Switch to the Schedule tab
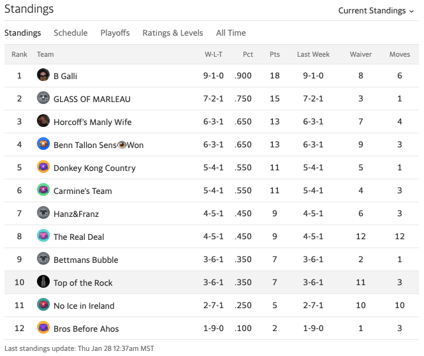 [x=70, y=33]
